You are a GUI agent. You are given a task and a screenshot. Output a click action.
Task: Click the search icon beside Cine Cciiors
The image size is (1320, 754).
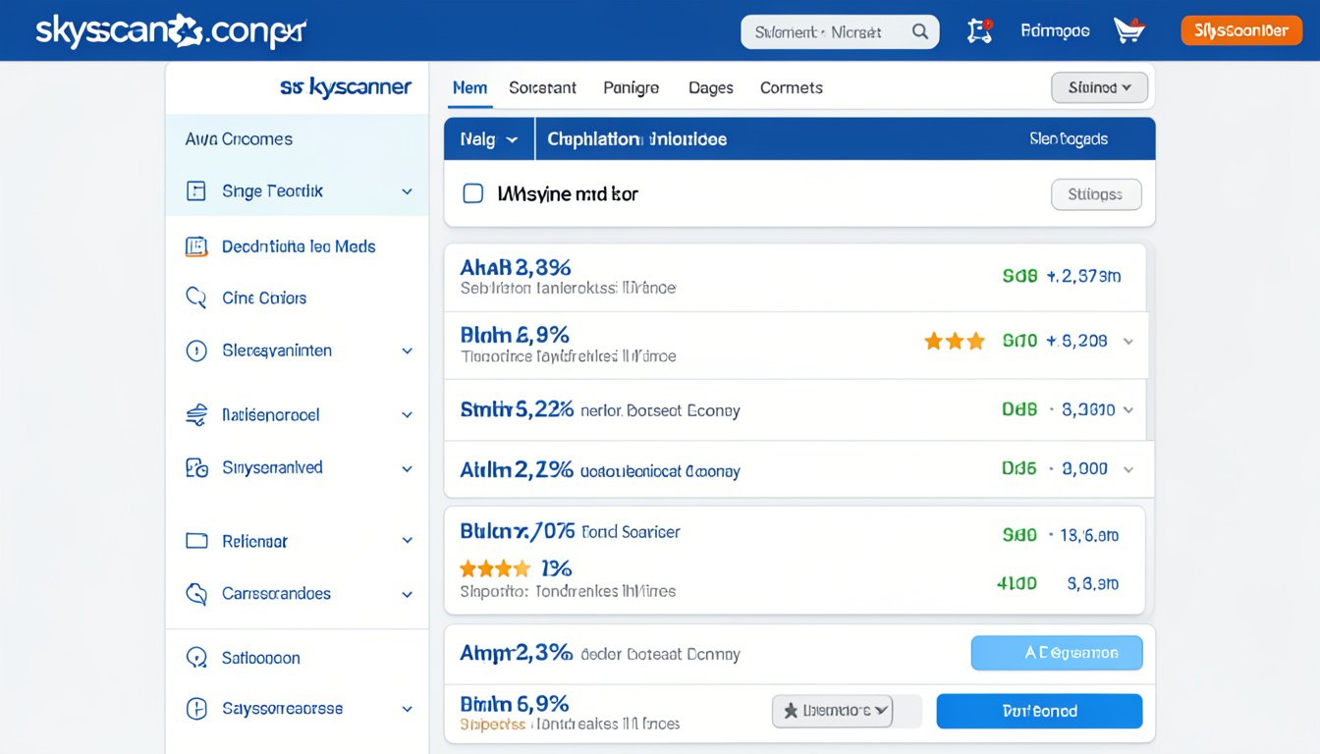[x=196, y=297]
